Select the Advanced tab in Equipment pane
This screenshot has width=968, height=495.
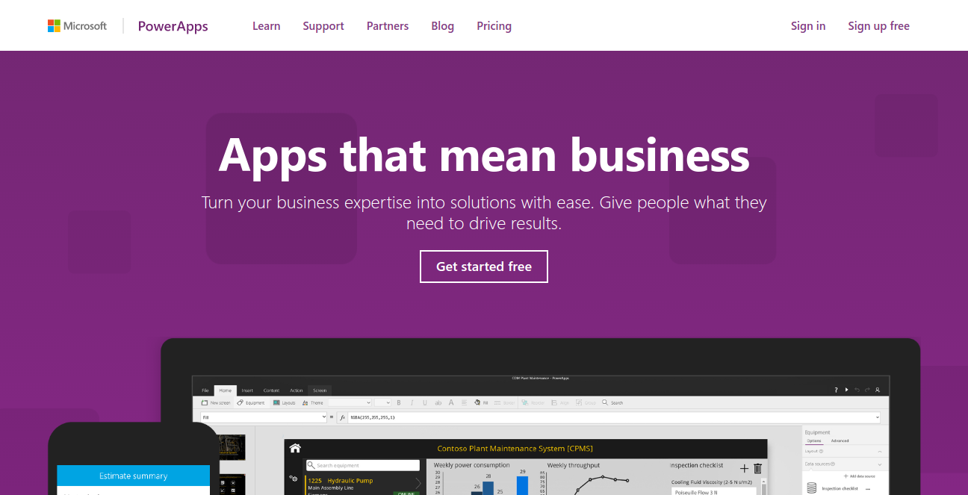pos(840,441)
